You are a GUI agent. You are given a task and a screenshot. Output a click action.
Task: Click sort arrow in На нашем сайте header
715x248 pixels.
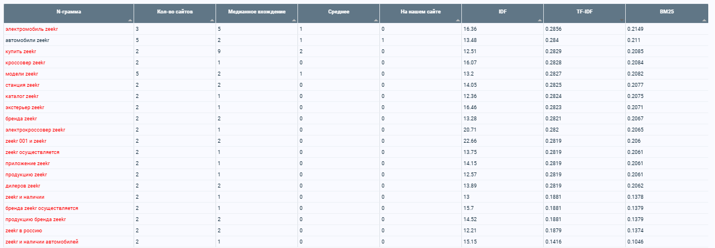(458, 20)
